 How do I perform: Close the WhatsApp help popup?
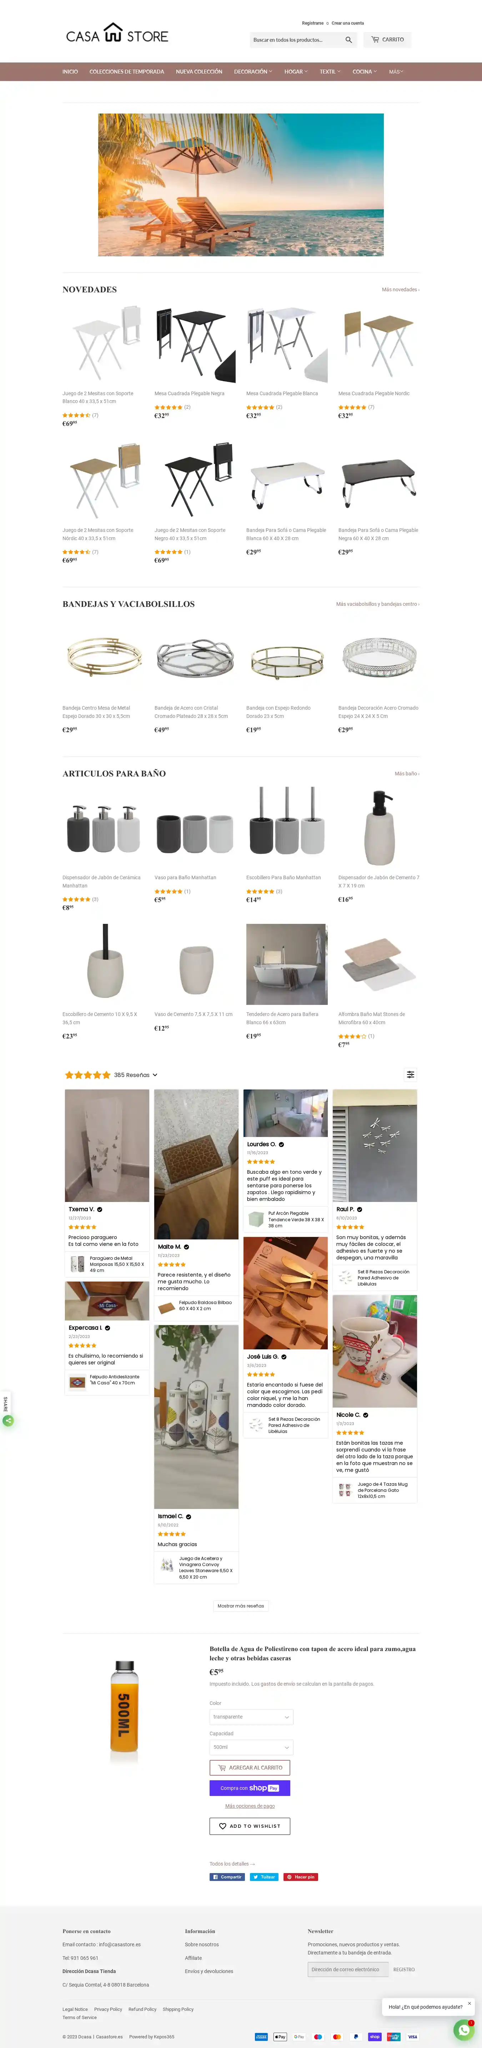tap(469, 2003)
